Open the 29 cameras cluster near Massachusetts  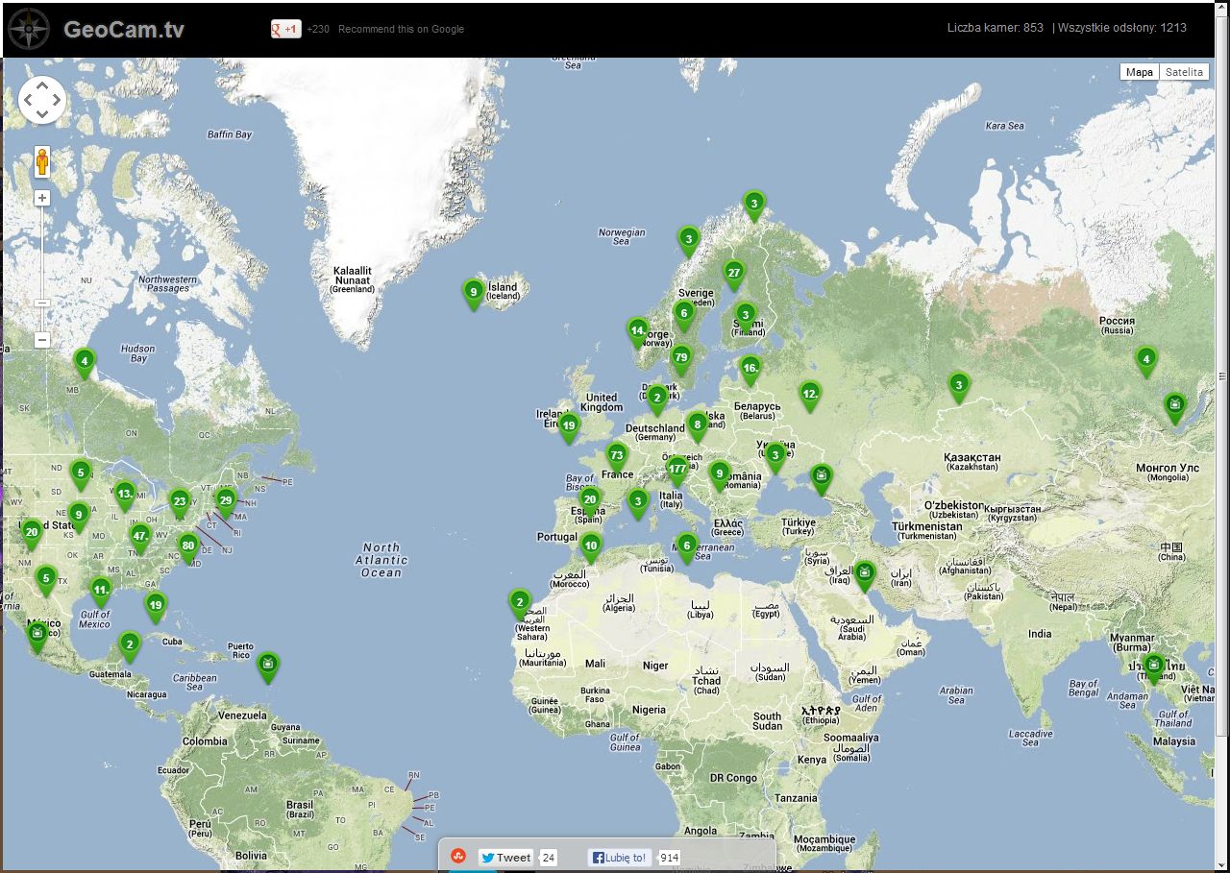click(226, 502)
